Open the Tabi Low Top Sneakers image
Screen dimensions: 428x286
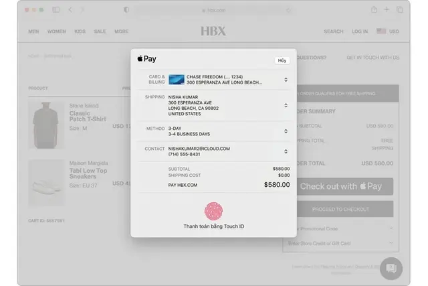pyautogui.click(x=46, y=183)
